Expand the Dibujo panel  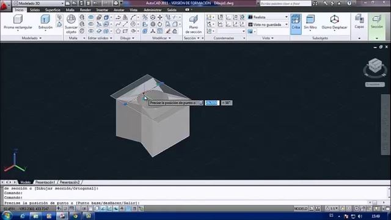click(127, 38)
